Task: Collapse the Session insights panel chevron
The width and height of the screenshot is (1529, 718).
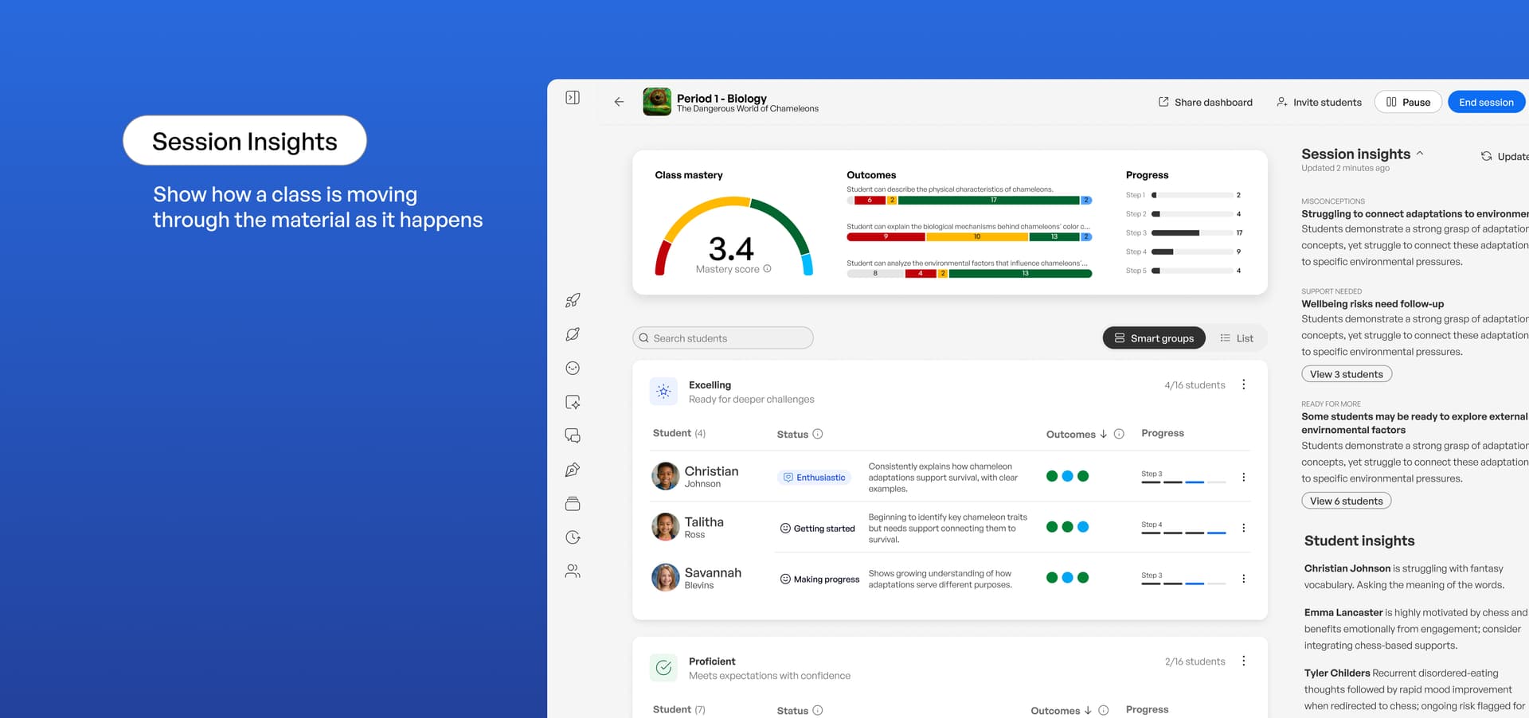Action: coord(1420,154)
